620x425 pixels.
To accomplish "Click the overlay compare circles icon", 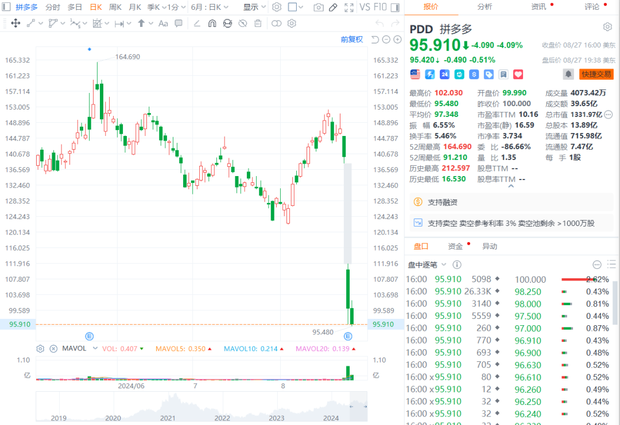I will click(x=276, y=24).
